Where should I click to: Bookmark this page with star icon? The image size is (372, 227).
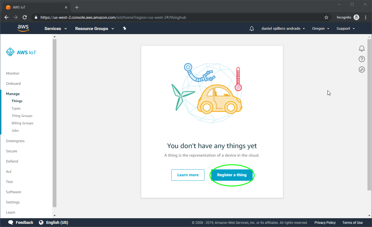tap(326, 17)
